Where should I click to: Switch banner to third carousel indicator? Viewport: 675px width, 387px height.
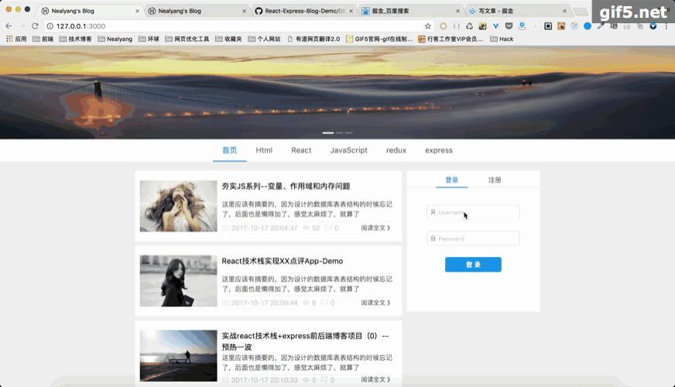click(348, 132)
